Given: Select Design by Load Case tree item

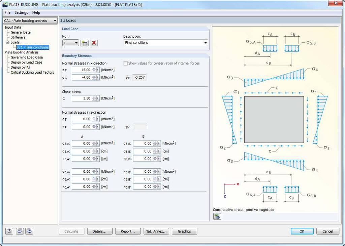Looking at the screenshot, I should 26,62.
